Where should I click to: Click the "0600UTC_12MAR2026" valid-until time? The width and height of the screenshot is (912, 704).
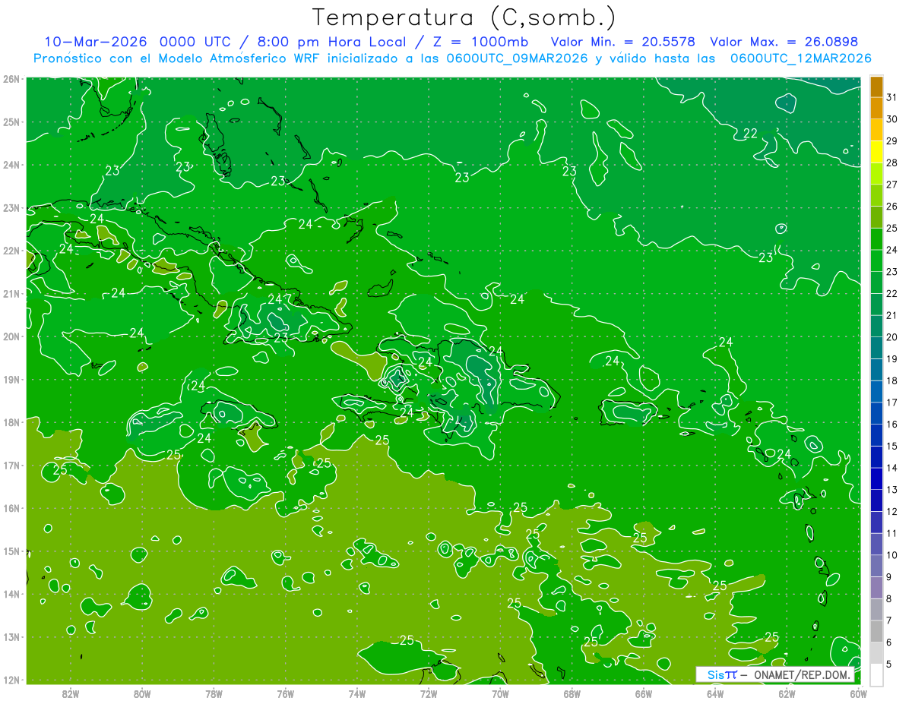[x=800, y=58]
